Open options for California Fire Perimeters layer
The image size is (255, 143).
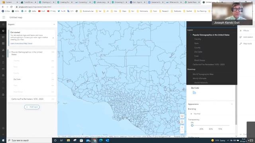pos(53,99)
